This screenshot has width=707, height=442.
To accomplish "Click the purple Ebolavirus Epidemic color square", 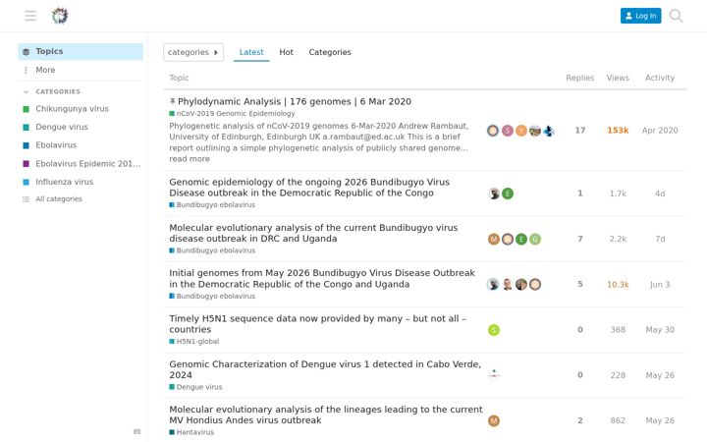I will point(27,164).
